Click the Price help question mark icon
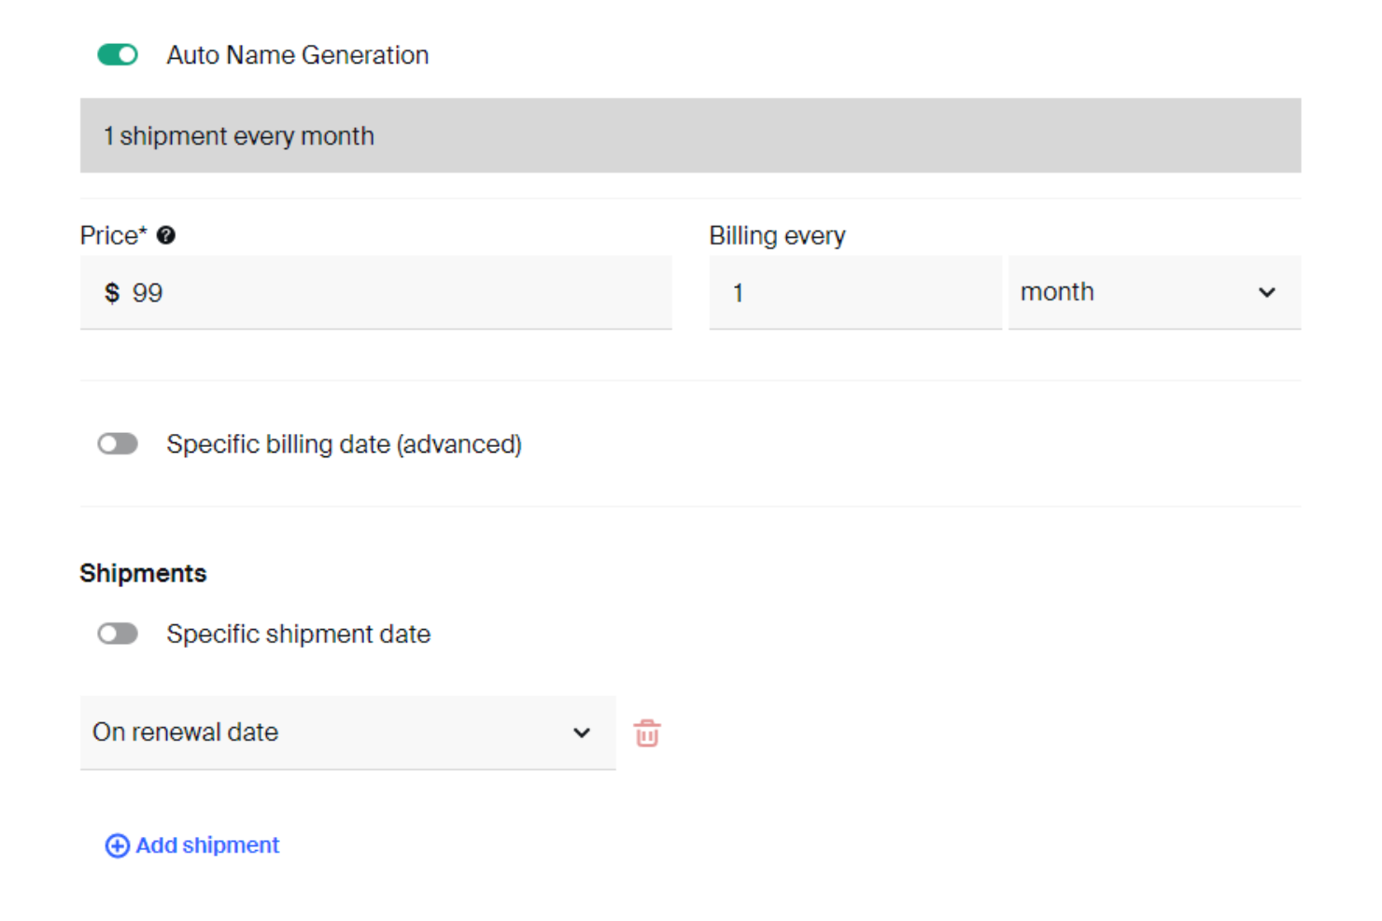 pyautogui.click(x=167, y=235)
